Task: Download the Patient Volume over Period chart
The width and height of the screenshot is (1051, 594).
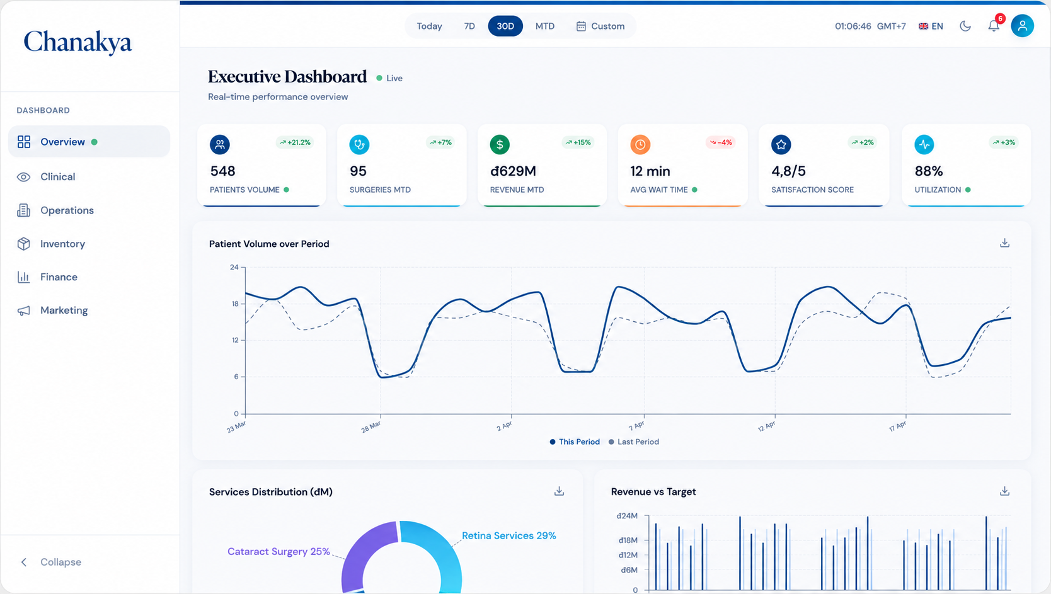Action: coord(1004,243)
